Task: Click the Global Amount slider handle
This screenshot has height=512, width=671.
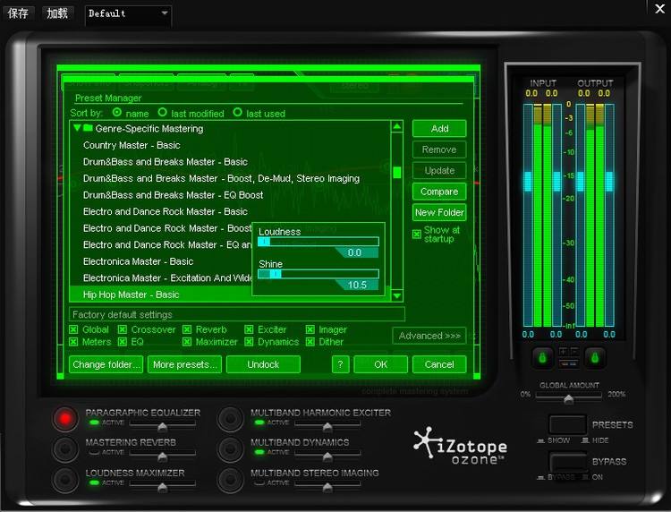Action: (x=568, y=399)
